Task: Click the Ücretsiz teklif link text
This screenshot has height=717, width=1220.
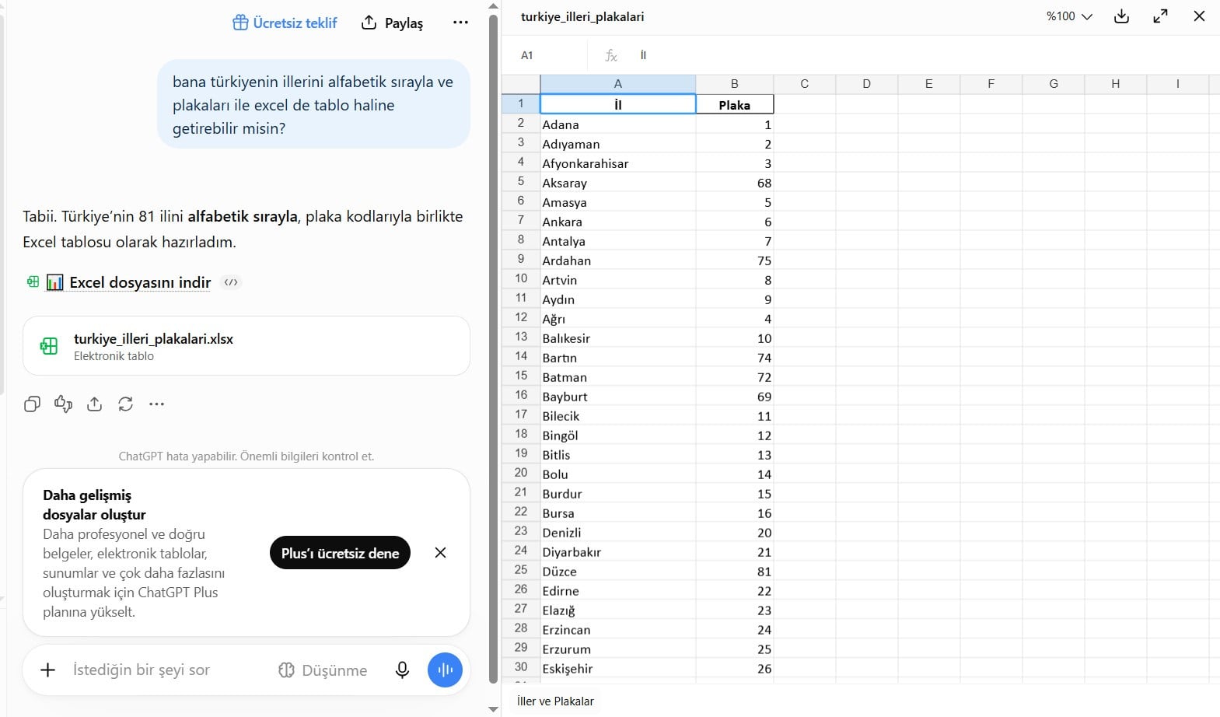Action: [x=295, y=23]
